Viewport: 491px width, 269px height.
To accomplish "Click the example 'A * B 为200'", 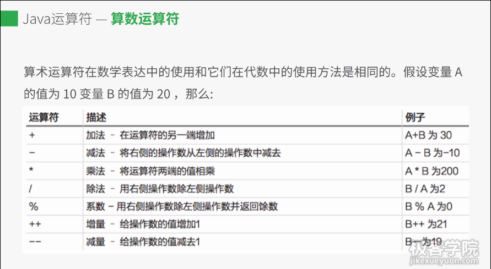I will 431,171.
